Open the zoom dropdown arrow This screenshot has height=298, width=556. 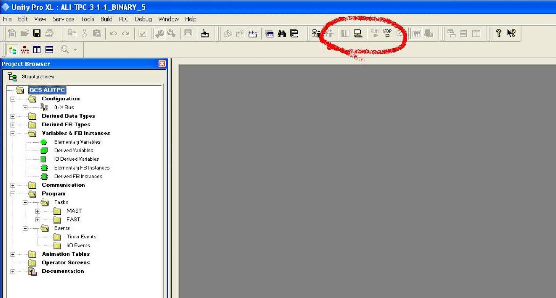click(75, 50)
